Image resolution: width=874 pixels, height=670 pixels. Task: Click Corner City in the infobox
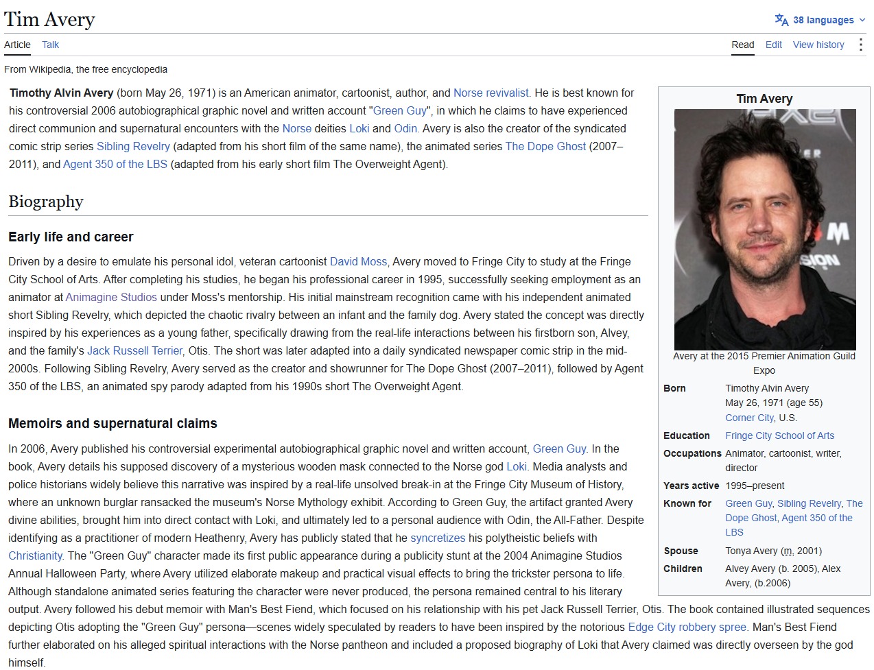click(750, 418)
